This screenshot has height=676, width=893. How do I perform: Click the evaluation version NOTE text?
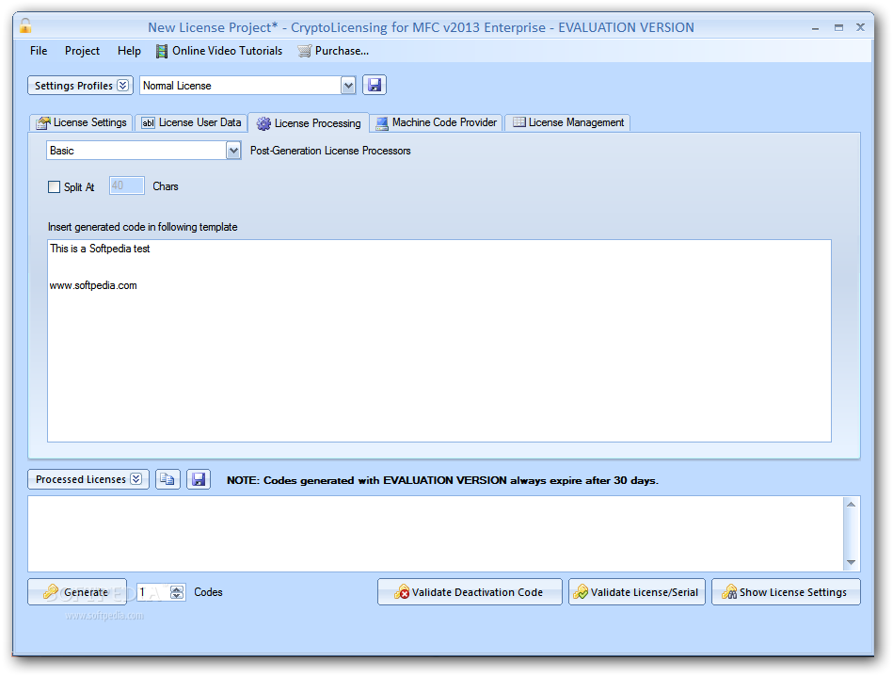[x=442, y=480]
